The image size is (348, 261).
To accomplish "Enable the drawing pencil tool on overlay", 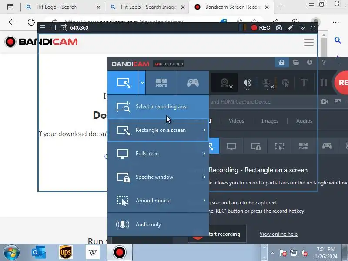I will pyautogui.click(x=290, y=28).
